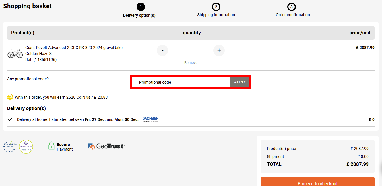Focus the Promotional code input field
This screenshot has height=186, width=382.
181,82
